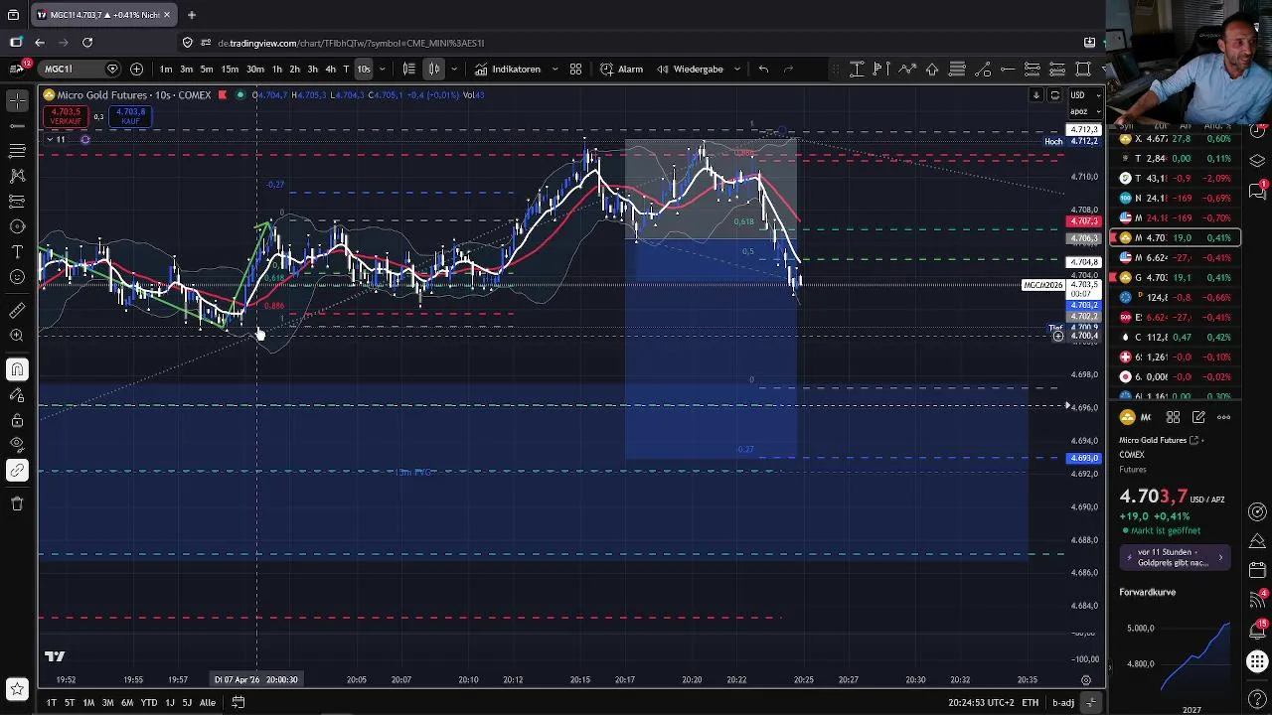The width and height of the screenshot is (1272, 715).
Task: Open the forecasting and measurement tools
Action: point(17,201)
